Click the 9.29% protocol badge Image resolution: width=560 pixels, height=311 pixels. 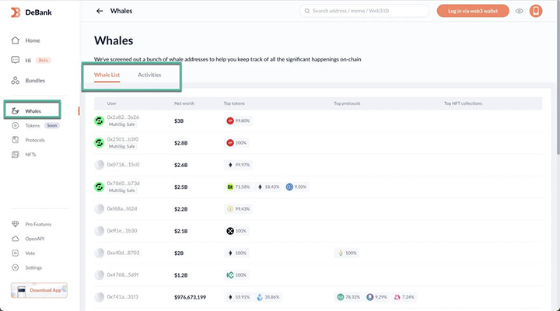pos(377,297)
